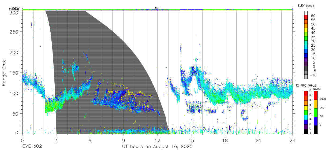Click the 3 tick label on the UT hours axis
329x152 pixels.
(x=56, y=140)
